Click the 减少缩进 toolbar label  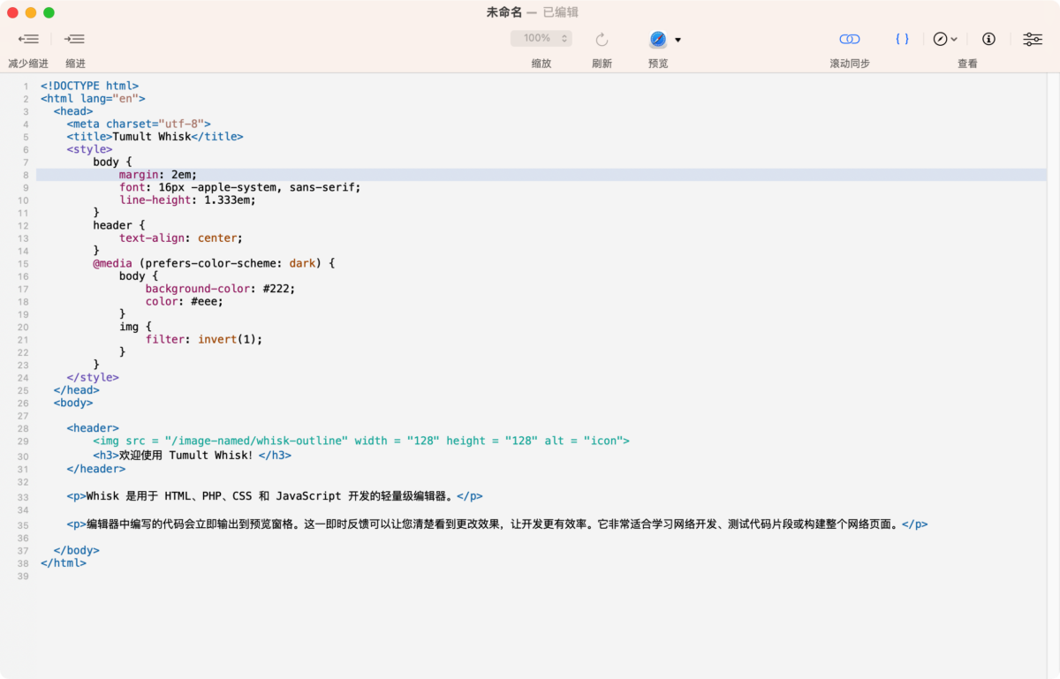tap(28, 64)
